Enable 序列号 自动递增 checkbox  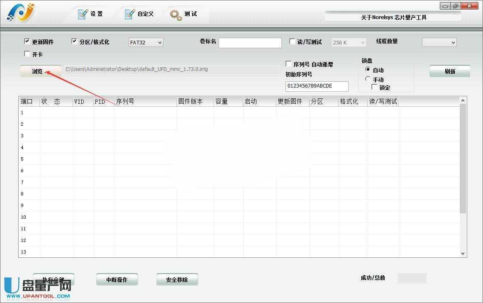coord(289,64)
